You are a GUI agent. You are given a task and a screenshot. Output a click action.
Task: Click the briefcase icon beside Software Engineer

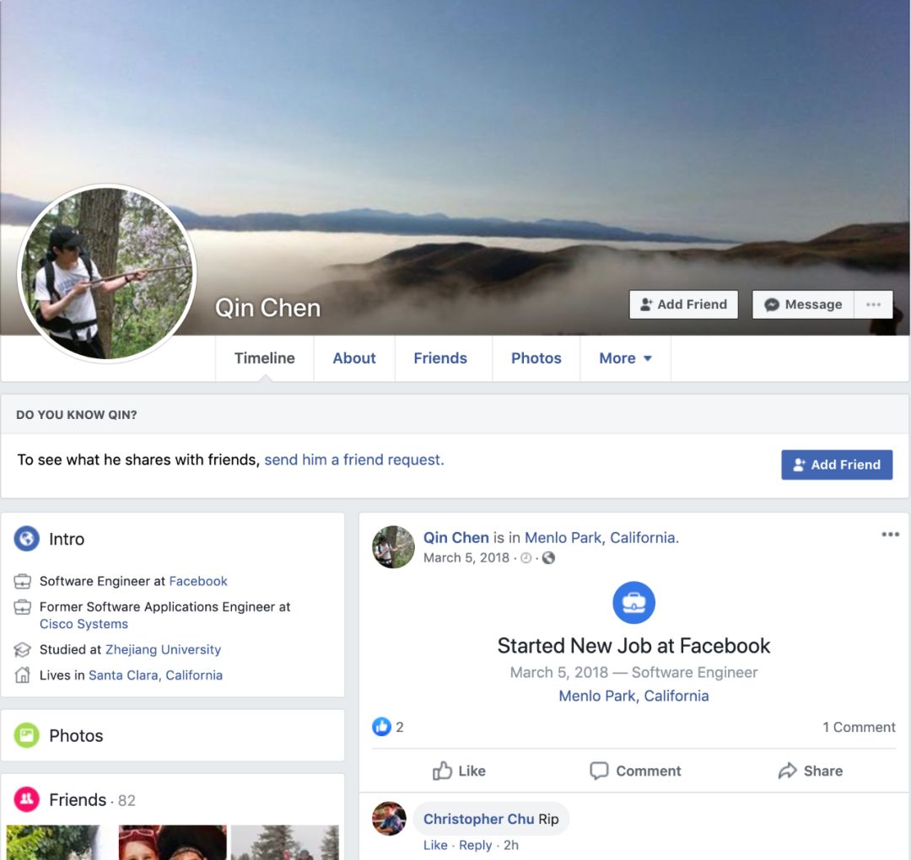pos(22,581)
